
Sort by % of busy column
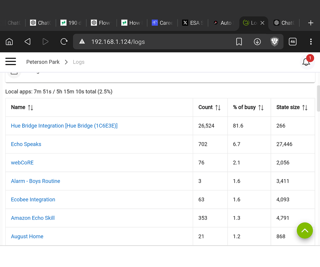(x=261, y=107)
